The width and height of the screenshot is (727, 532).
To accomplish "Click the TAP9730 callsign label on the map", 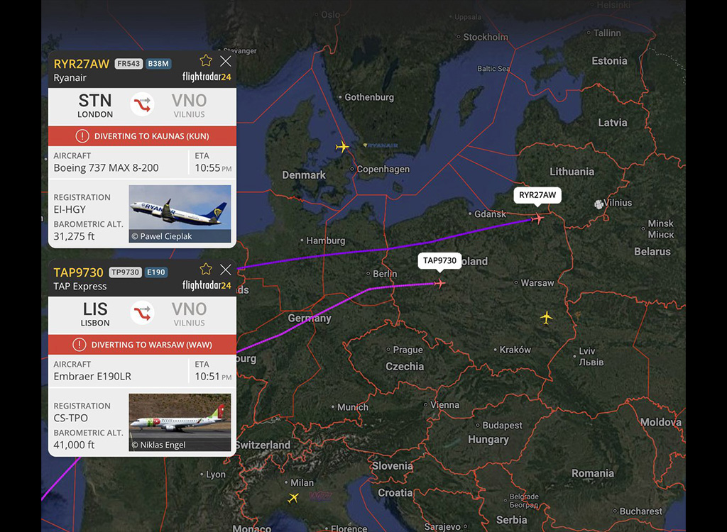I will (439, 260).
